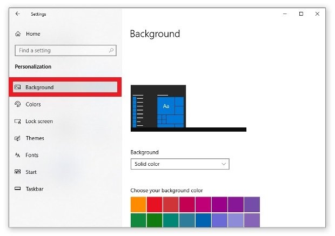Click the chevron of the Solid color dropdown
335x236 pixels.
(x=224, y=164)
